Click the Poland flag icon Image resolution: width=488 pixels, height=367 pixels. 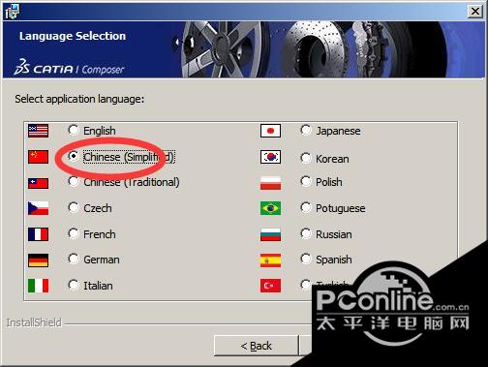[270, 183]
